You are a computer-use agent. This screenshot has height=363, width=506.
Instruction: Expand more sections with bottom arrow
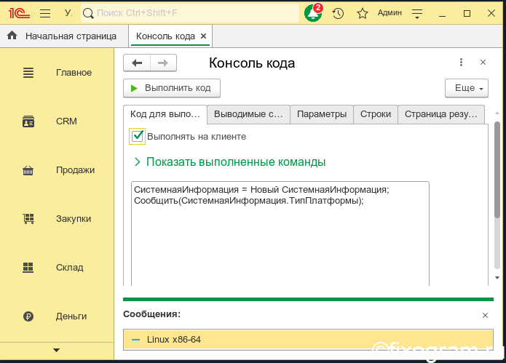point(57,350)
